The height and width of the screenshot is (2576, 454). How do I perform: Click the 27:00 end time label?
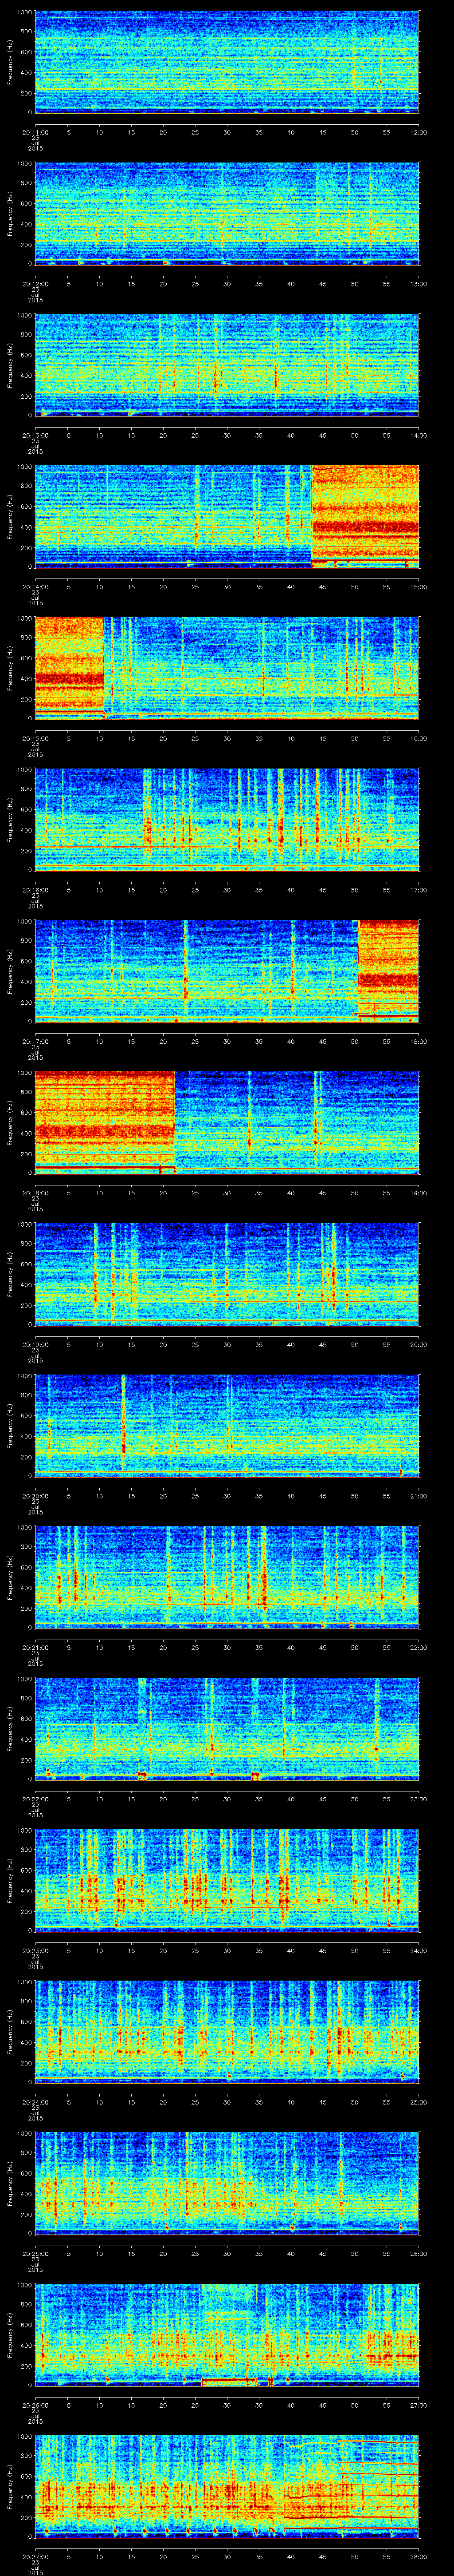419,2404
